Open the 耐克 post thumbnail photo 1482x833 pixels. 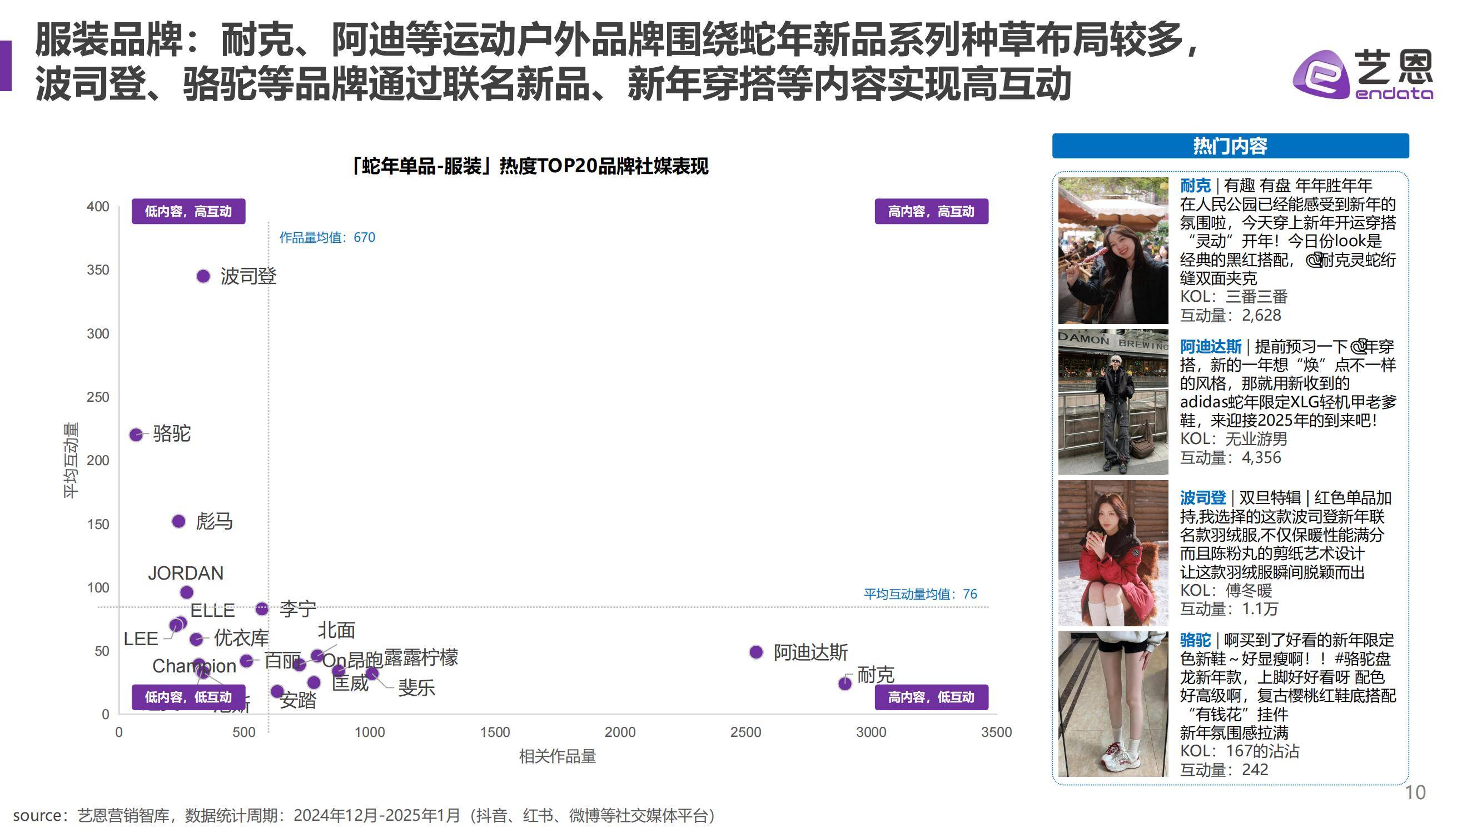tap(1113, 250)
